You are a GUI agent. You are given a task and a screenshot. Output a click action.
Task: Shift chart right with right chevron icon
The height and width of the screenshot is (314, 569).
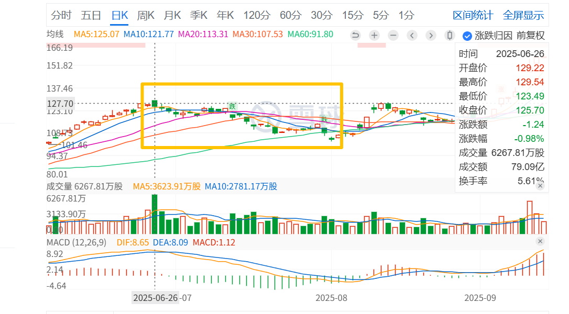[431, 35]
